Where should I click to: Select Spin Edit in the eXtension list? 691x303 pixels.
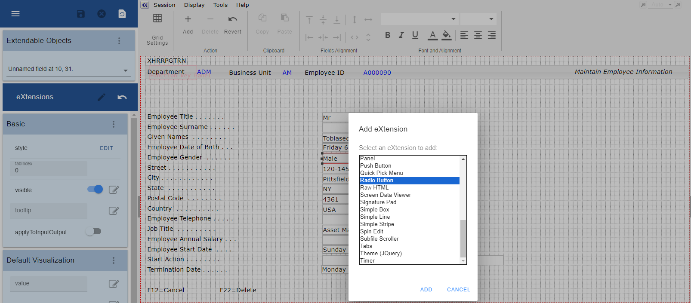(x=372, y=232)
